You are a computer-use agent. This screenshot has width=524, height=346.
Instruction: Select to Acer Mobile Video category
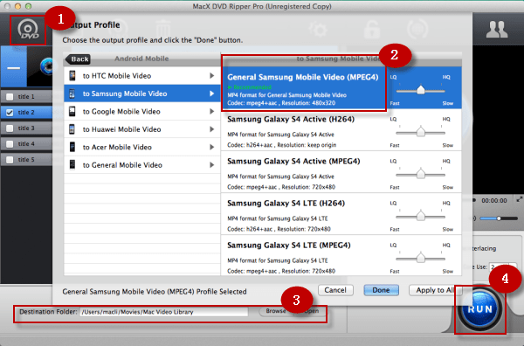click(142, 147)
